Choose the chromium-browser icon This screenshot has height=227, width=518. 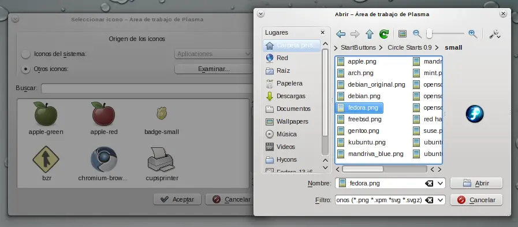(103, 164)
